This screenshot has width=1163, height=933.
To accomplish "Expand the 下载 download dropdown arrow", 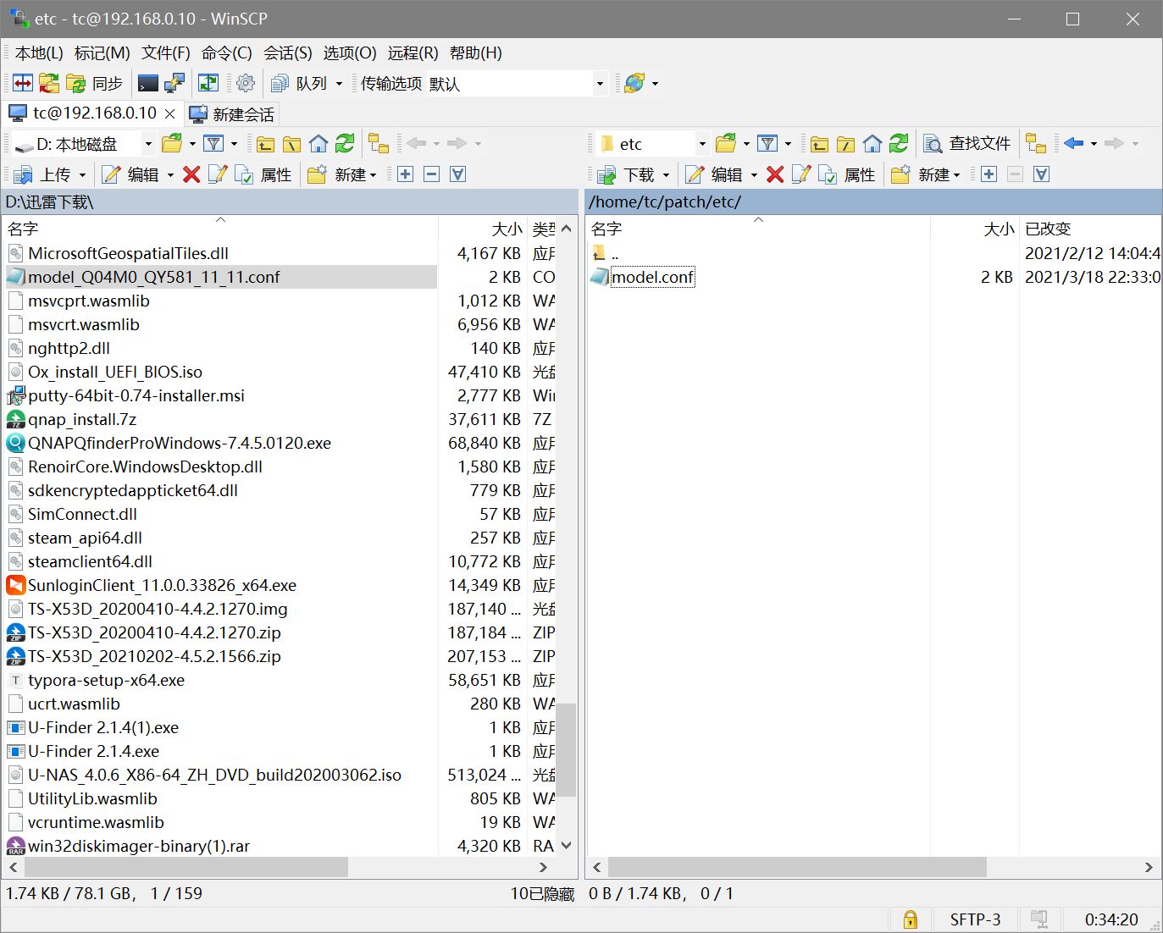I will (666, 174).
